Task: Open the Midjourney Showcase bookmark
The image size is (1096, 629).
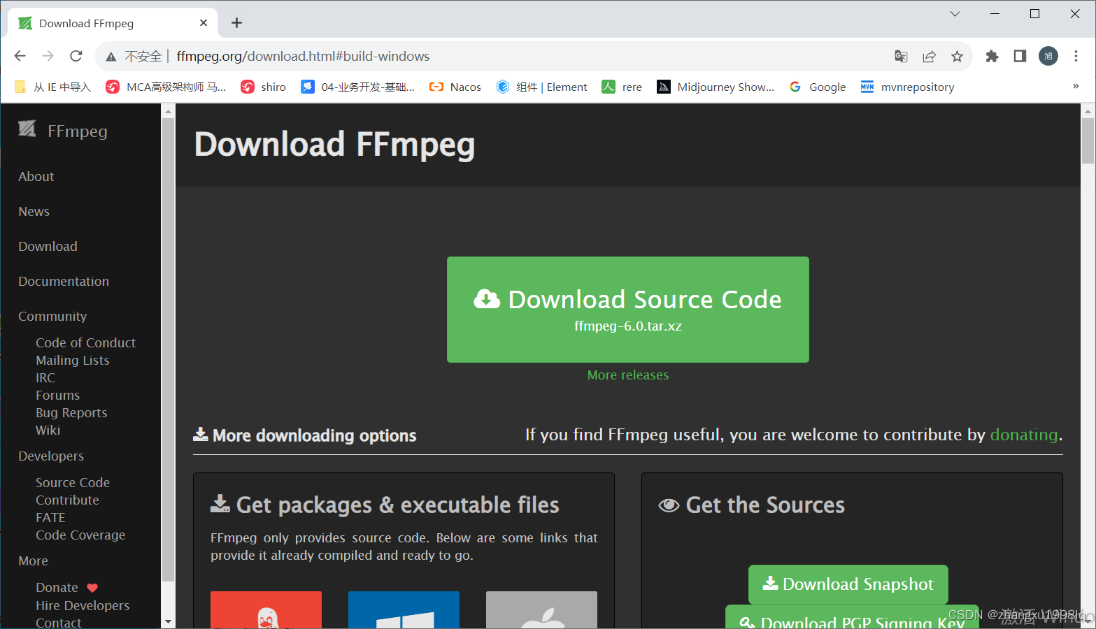Action: pos(716,87)
